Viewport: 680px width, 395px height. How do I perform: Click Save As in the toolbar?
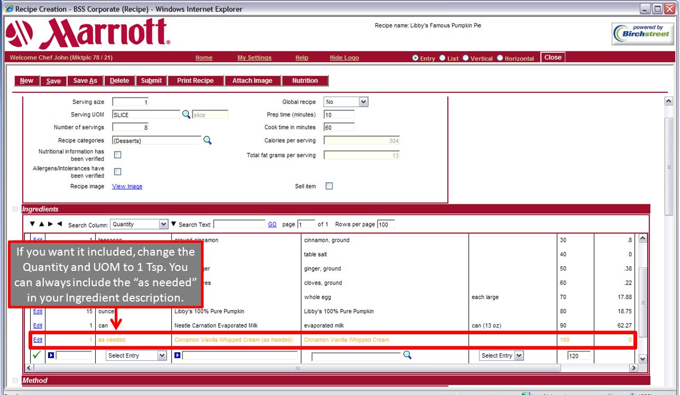tap(85, 81)
